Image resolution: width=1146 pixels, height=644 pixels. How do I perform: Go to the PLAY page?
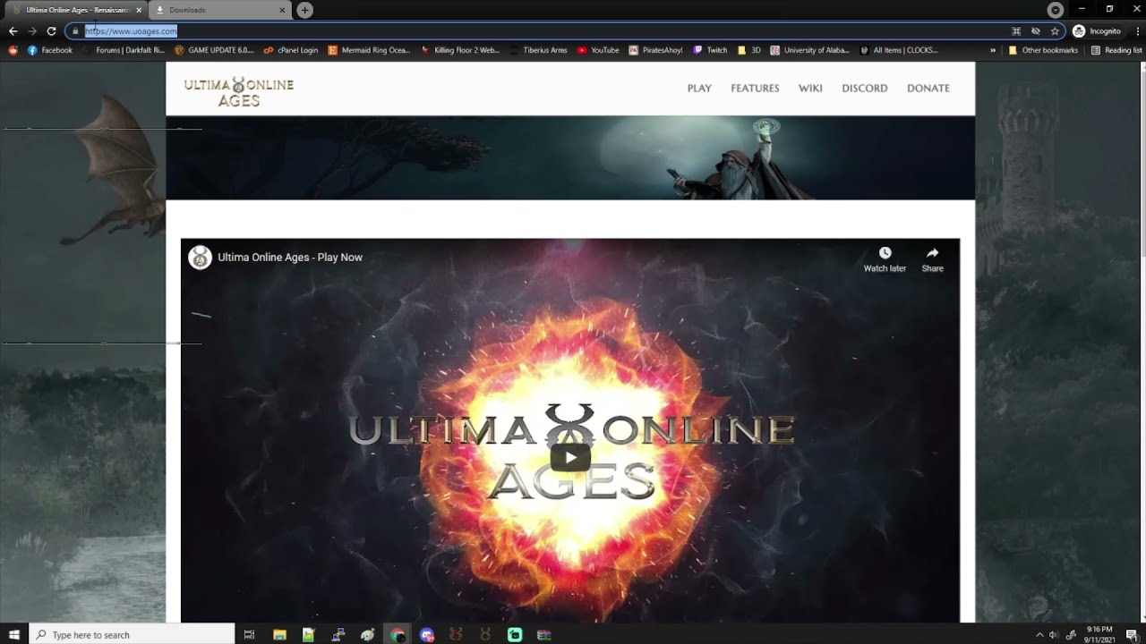coord(699,88)
